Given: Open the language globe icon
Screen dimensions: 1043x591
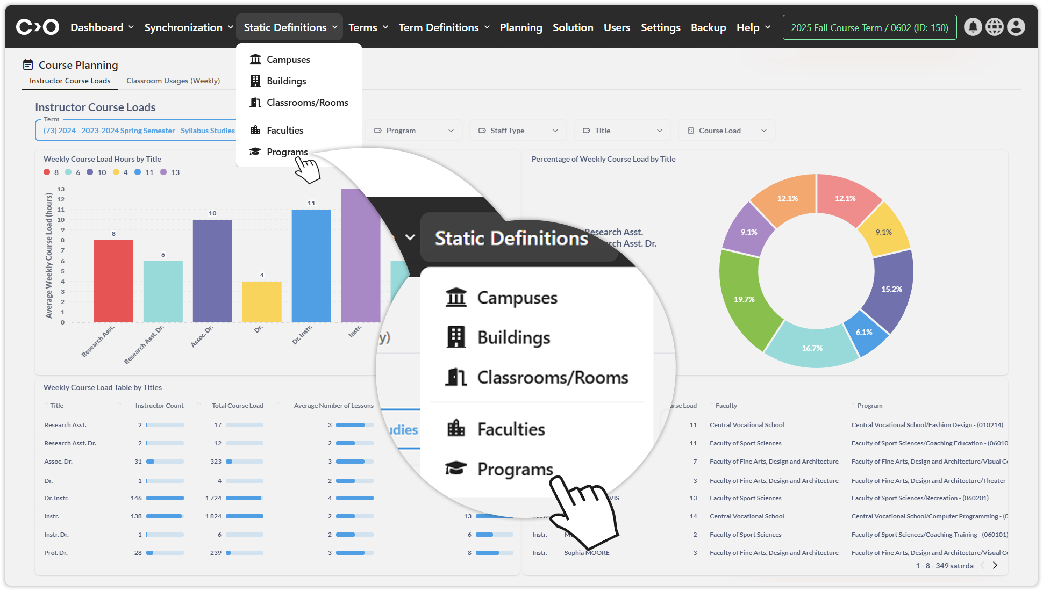Looking at the screenshot, I should [994, 27].
